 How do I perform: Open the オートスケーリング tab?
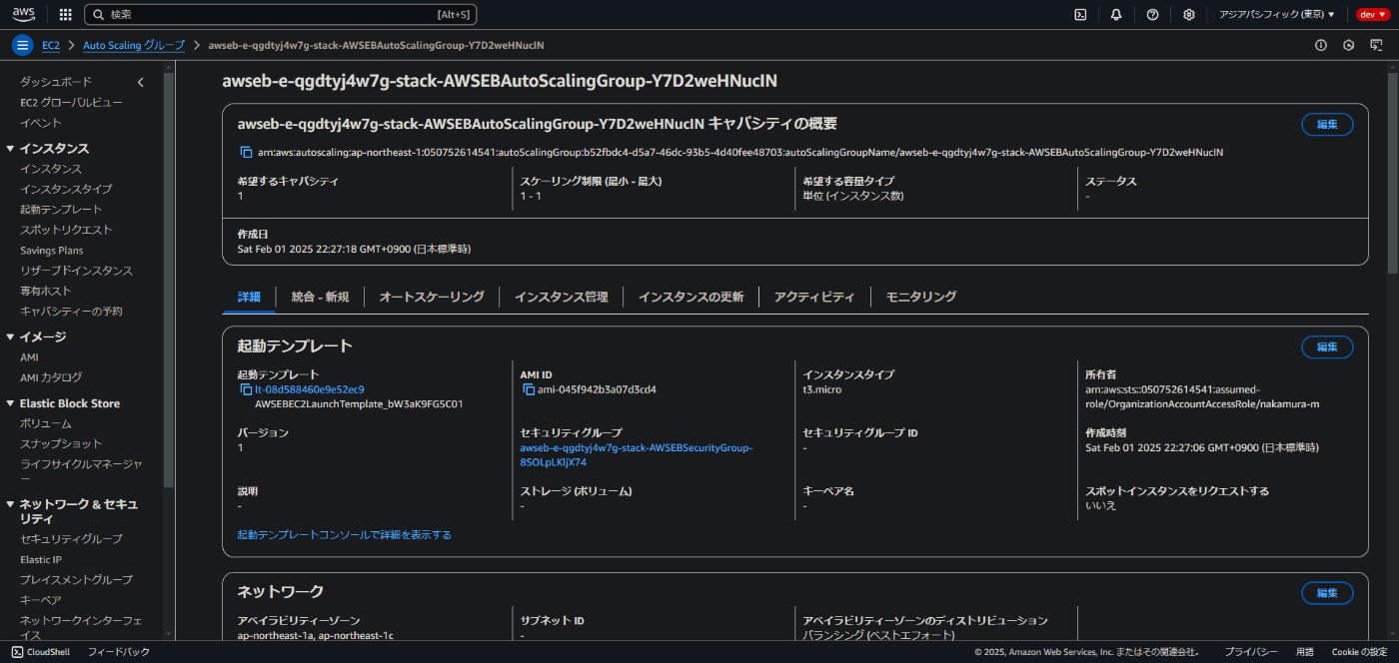[x=432, y=297]
